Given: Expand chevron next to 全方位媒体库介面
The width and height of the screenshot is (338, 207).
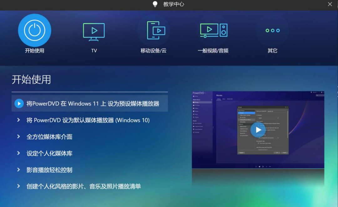Looking at the screenshot, I should point(19,137).
